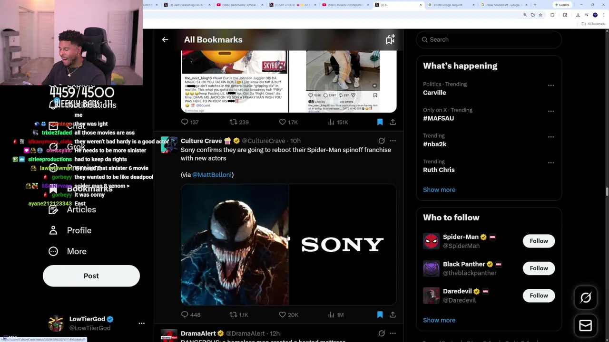This screenshot has width=609, height=342.
Task: Open the bookmark folder icon in header
Action: pyautogui.click(x=390, y=40)
